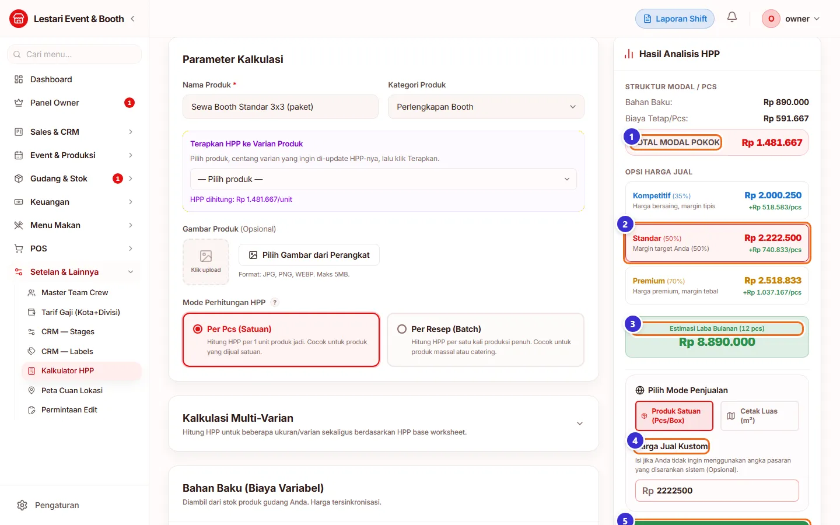Open Kalkulator HPP menu item
Screen dimensions: 840x525
click(82, 371)
